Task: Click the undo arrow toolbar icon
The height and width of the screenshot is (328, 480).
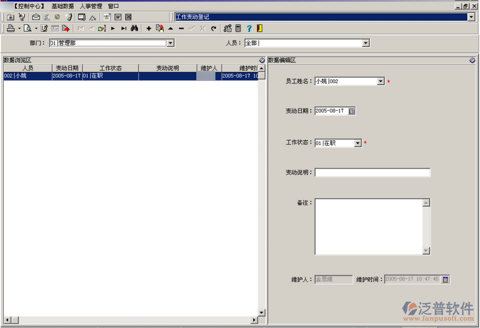Action: (x=213, y=28)
